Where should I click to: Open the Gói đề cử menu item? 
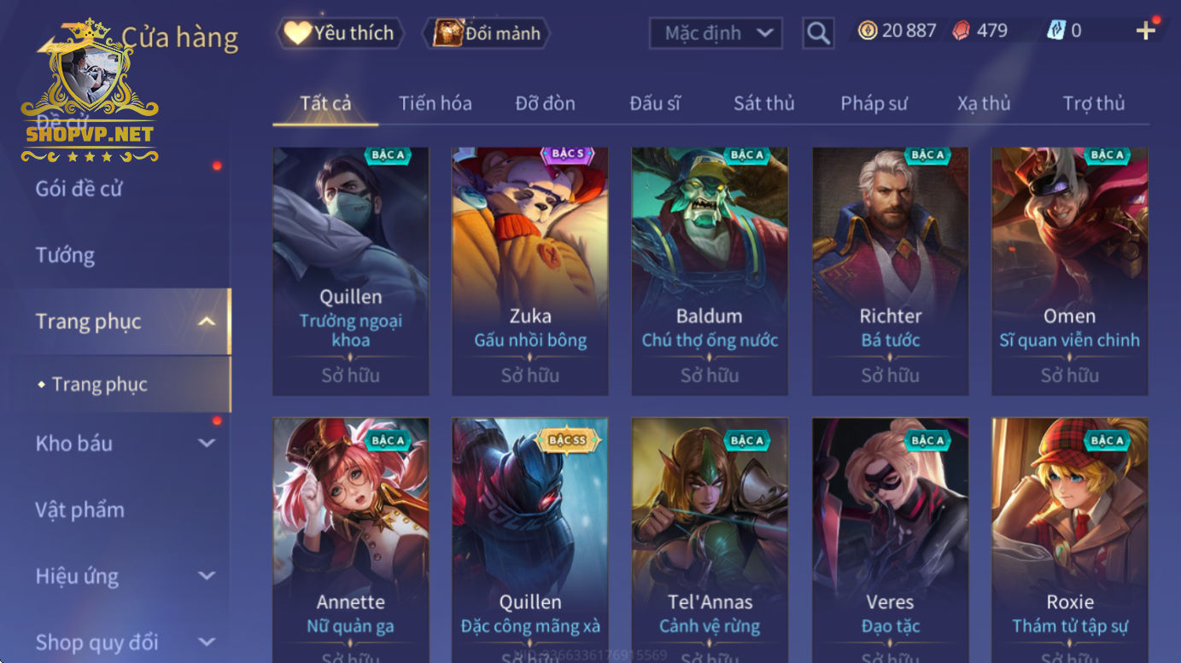79,189
